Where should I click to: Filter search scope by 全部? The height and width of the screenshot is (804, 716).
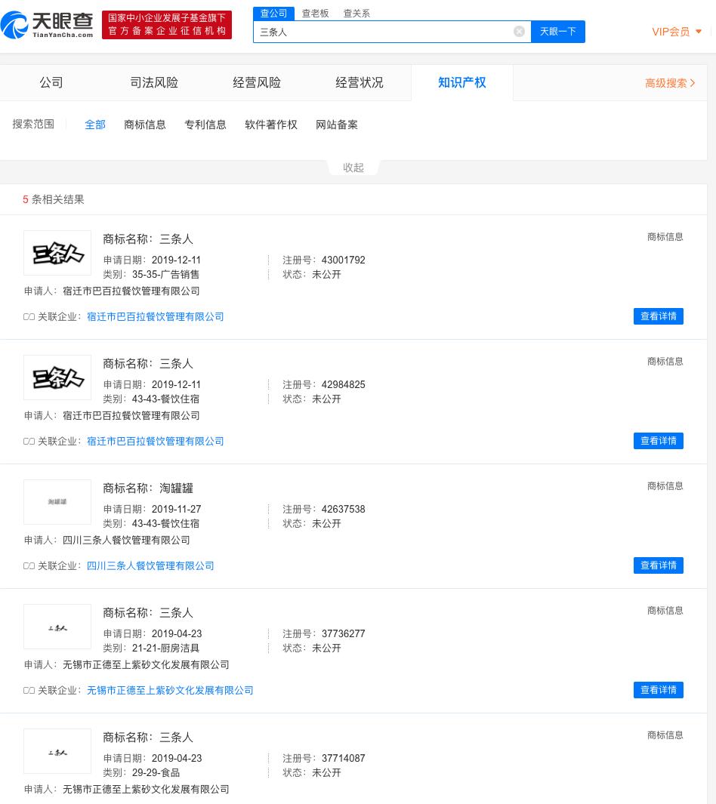(95, 125)
